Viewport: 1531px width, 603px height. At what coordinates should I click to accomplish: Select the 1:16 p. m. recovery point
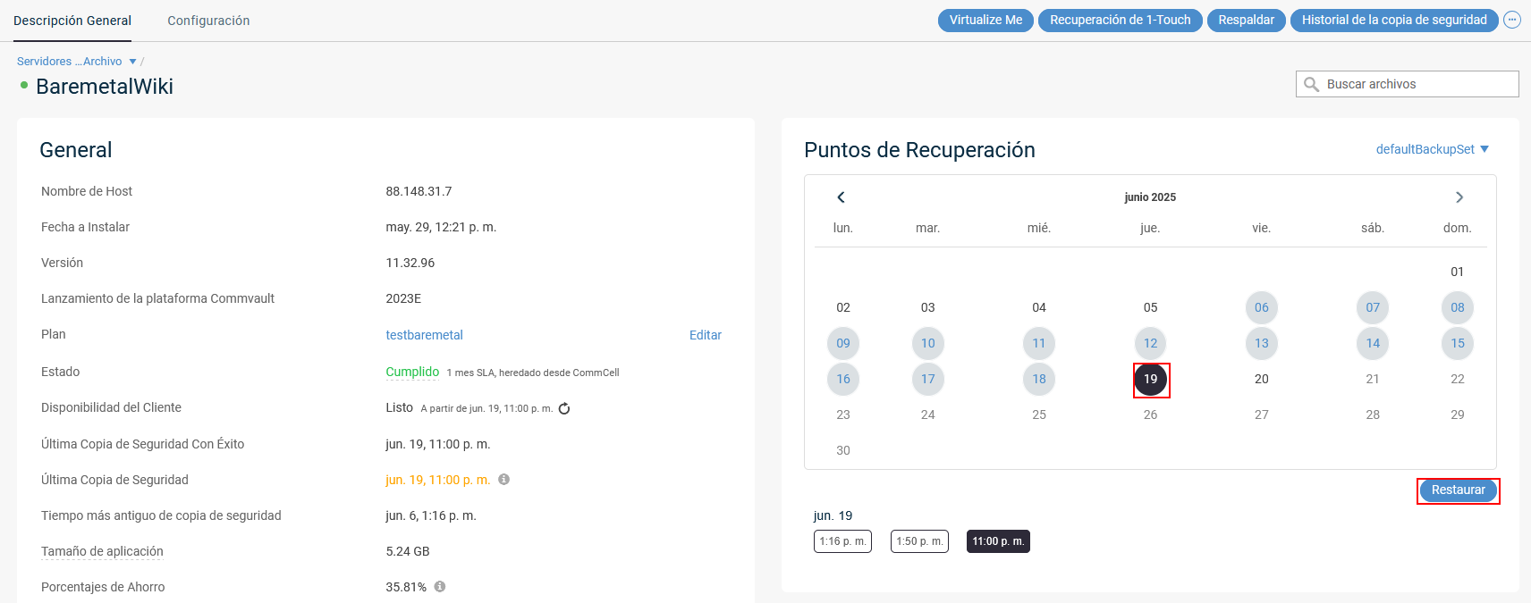(x=842, y=541)
